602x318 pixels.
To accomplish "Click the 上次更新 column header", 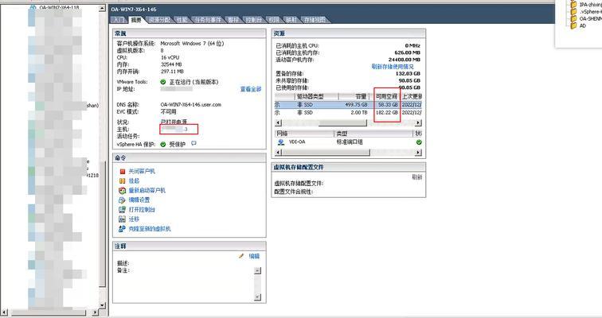I will [x=411, y=96].
